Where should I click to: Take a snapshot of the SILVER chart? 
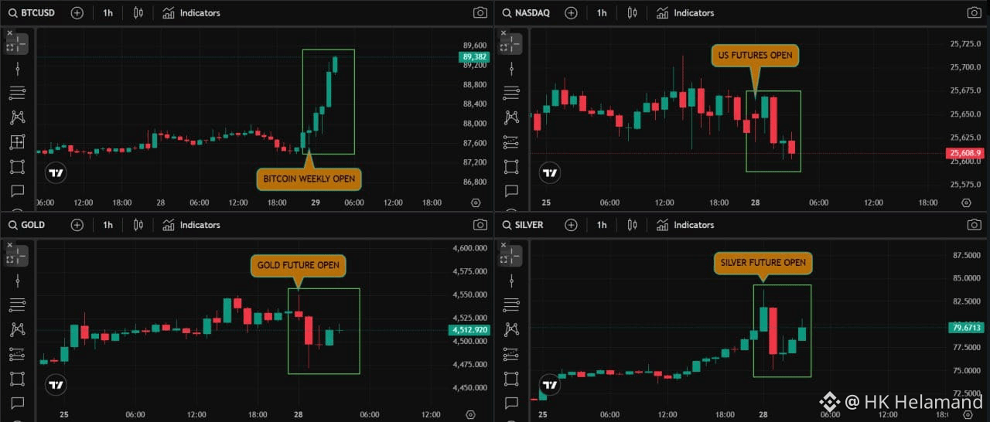(974, 225)
